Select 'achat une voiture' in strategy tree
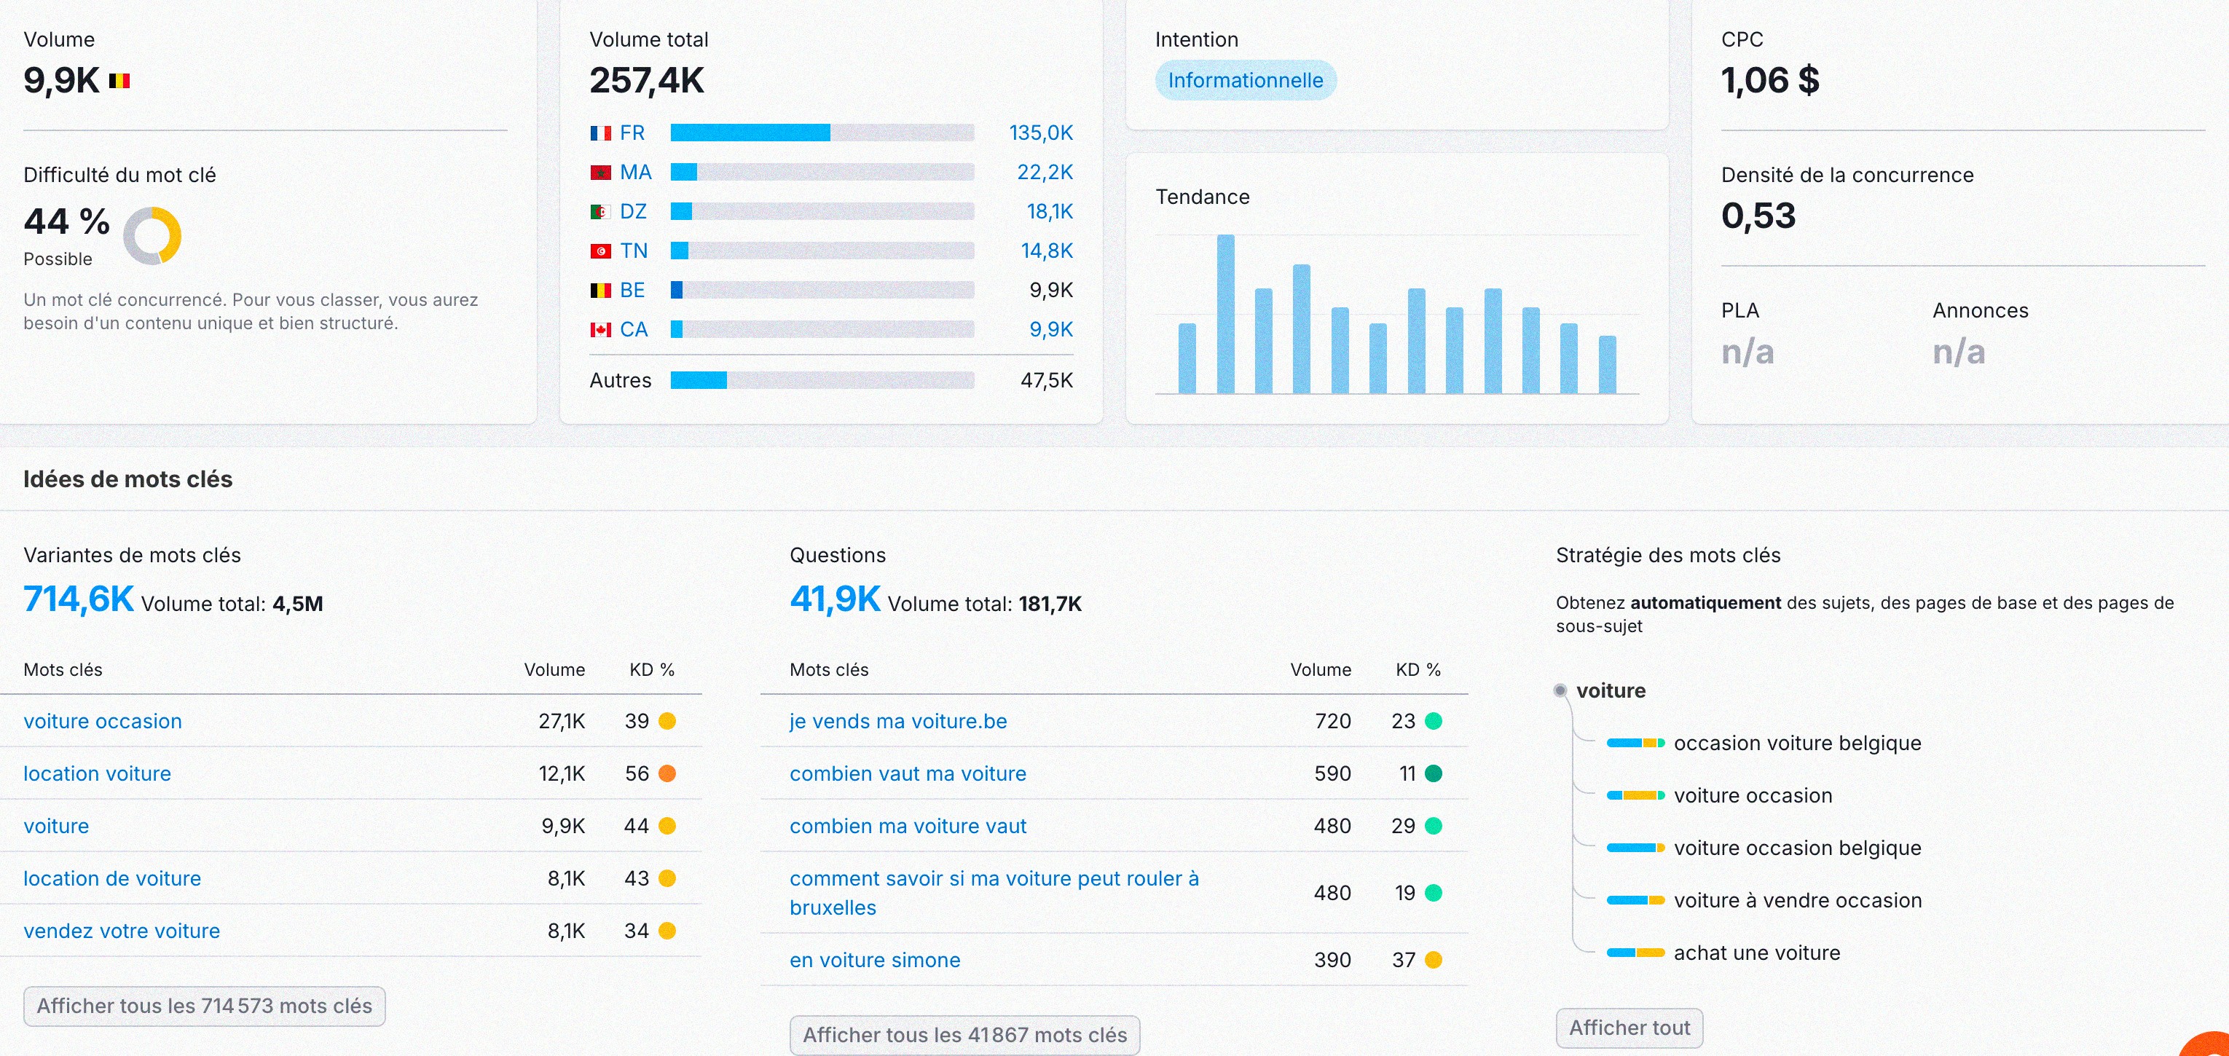Image resolution: width=2229 pixels, height=1056 pixels. 1756,952
